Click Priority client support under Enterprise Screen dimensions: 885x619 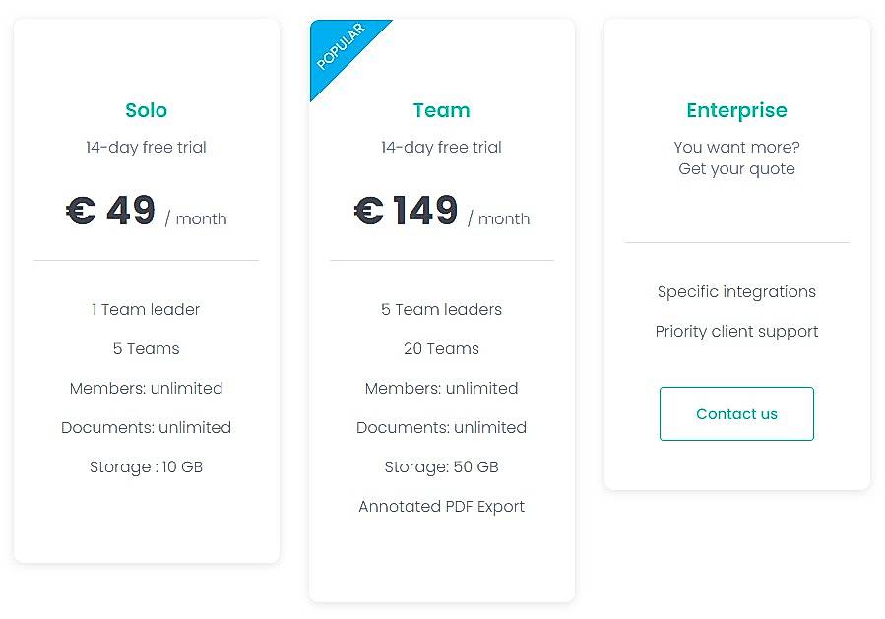736,331
